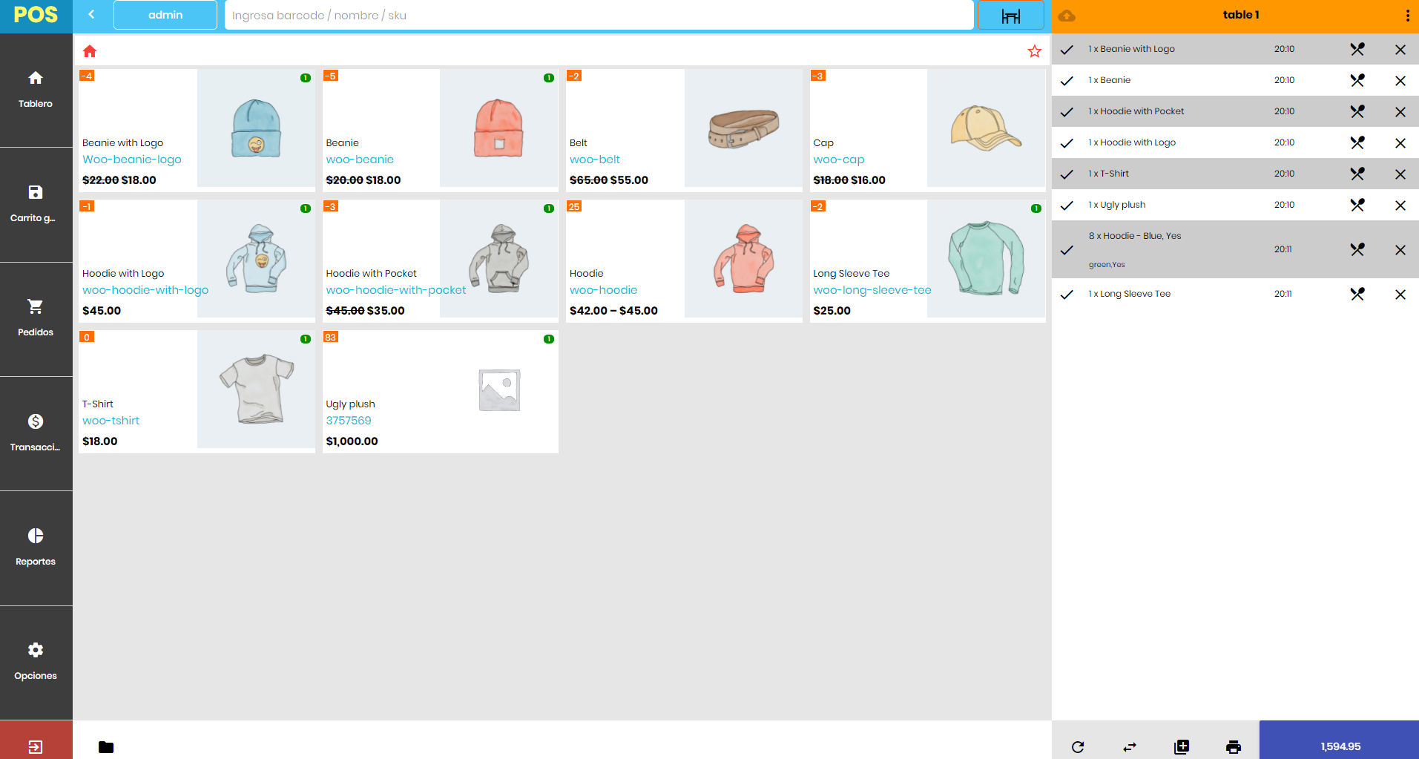Remove Long Sleeve Tee from cart

1400,295
